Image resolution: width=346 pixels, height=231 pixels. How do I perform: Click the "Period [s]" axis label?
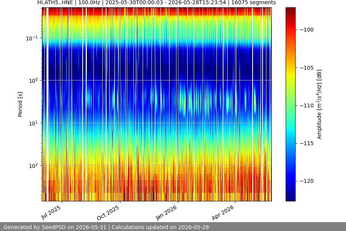(20, 104)
